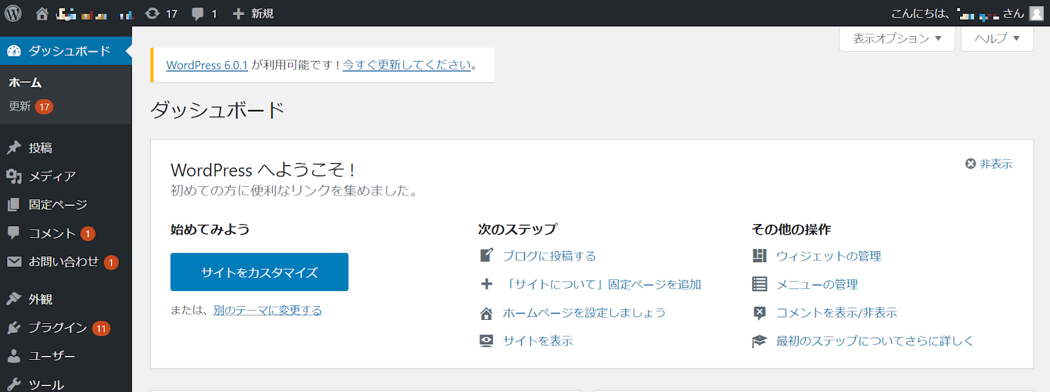
Task: Select ダッシュボード in the sidebar
Action: tap(66, 51)
